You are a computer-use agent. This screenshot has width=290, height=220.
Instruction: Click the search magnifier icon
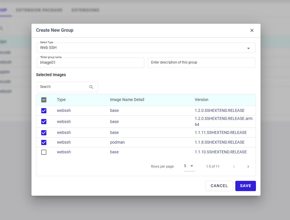[91, 87]
